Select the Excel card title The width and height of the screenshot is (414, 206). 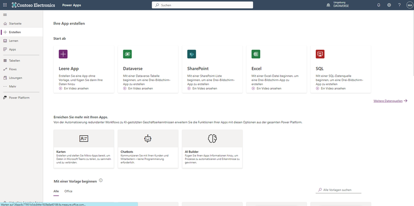257,69
